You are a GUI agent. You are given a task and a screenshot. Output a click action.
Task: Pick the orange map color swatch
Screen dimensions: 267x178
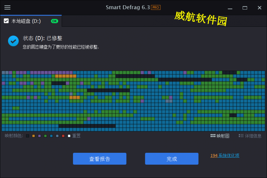(34, 136)
